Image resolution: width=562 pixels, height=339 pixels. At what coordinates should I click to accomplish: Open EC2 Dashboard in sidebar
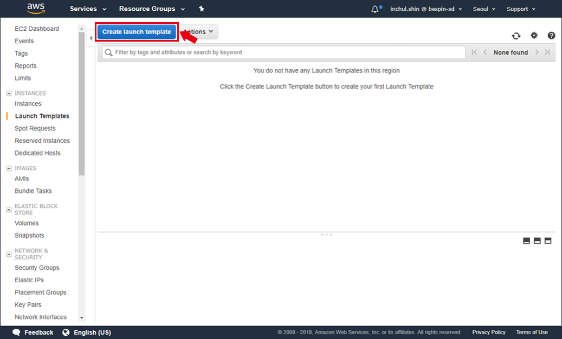click(x=37, y=29)
